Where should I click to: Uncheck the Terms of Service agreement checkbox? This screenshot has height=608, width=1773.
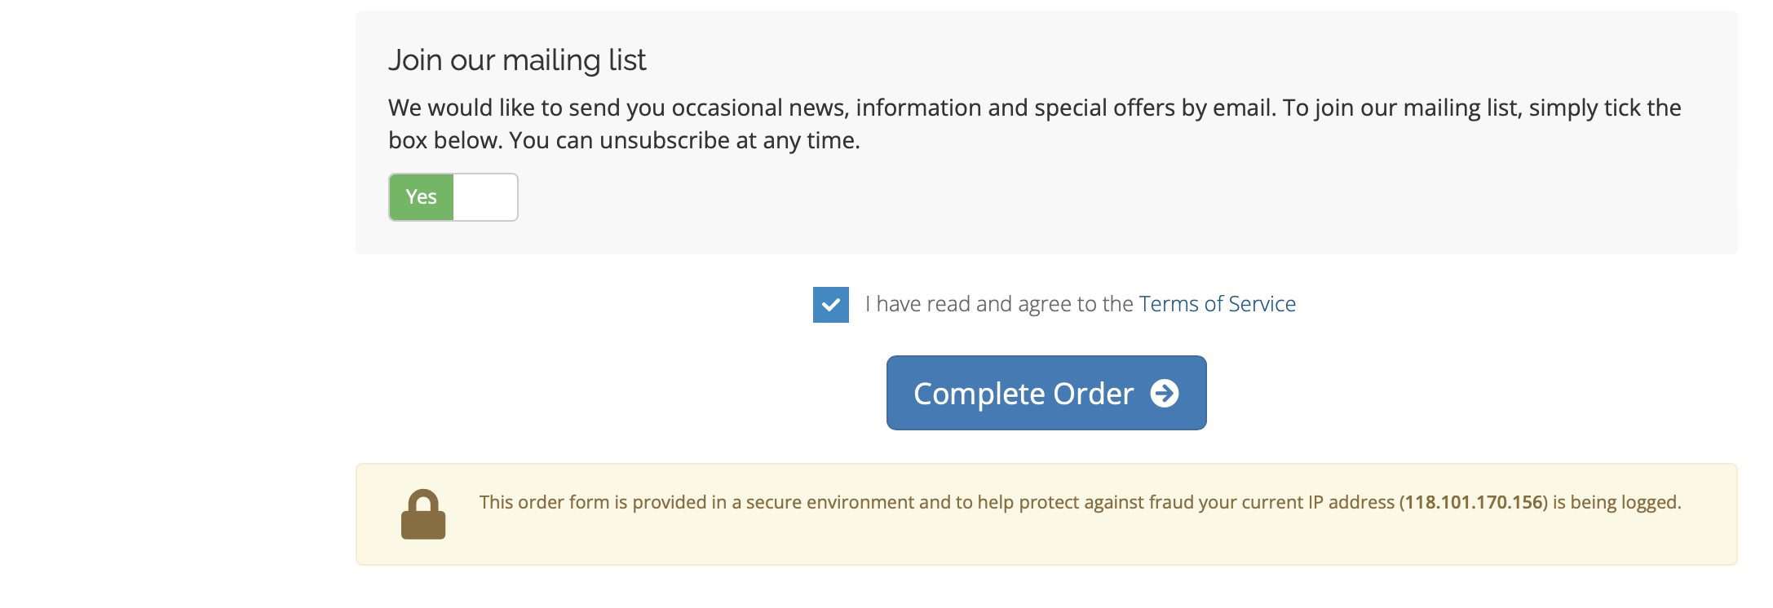tap(831, 305)
